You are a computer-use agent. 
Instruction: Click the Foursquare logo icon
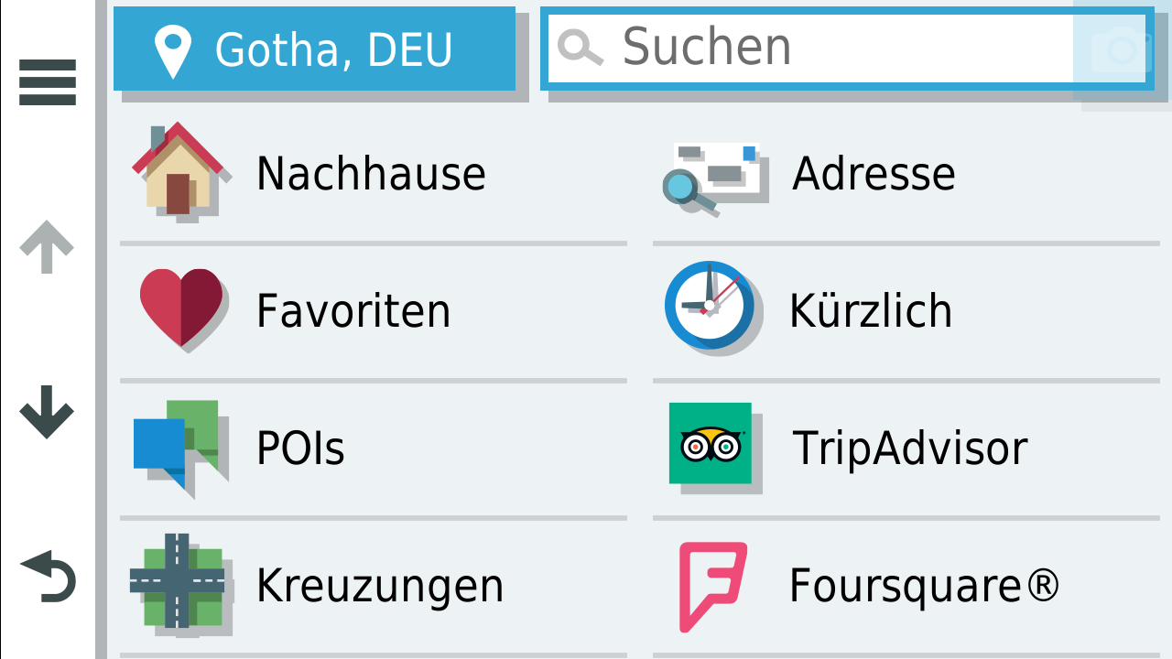tap(711, 586)
